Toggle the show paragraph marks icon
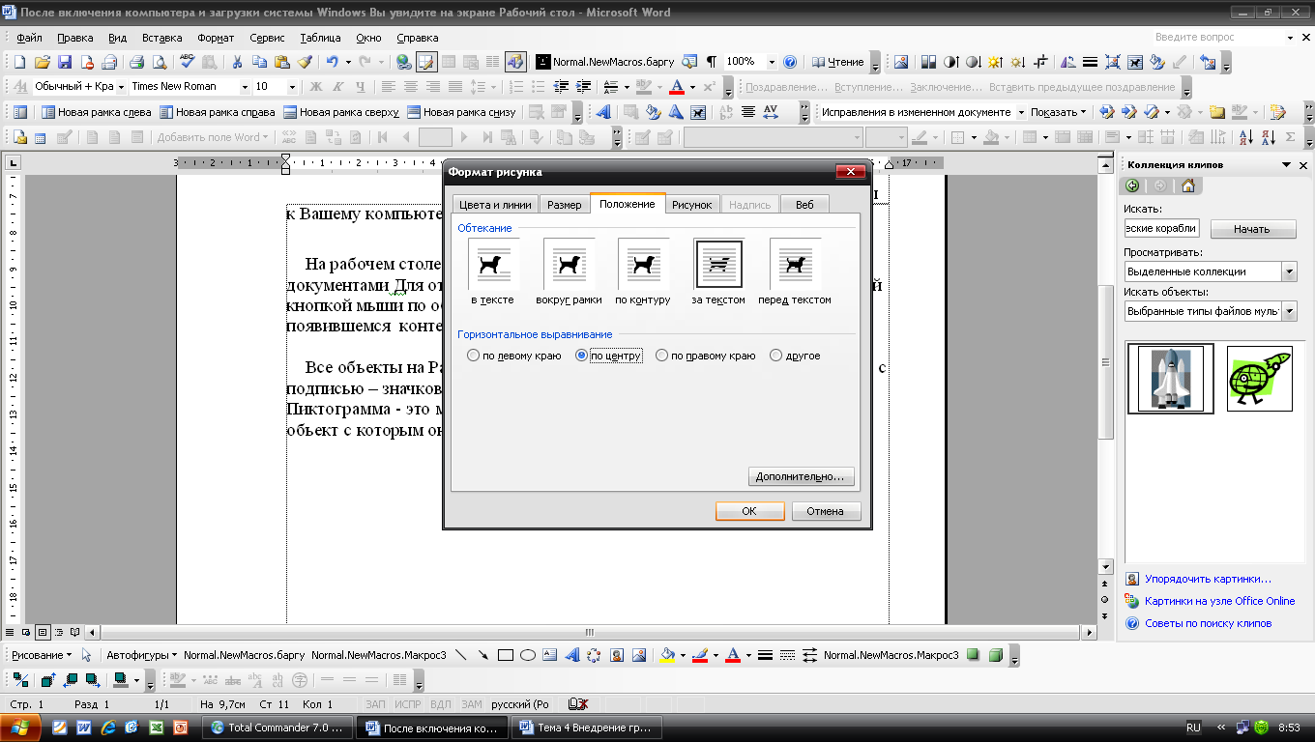The height and width of the screenshot is (742, 1315). 713,62
